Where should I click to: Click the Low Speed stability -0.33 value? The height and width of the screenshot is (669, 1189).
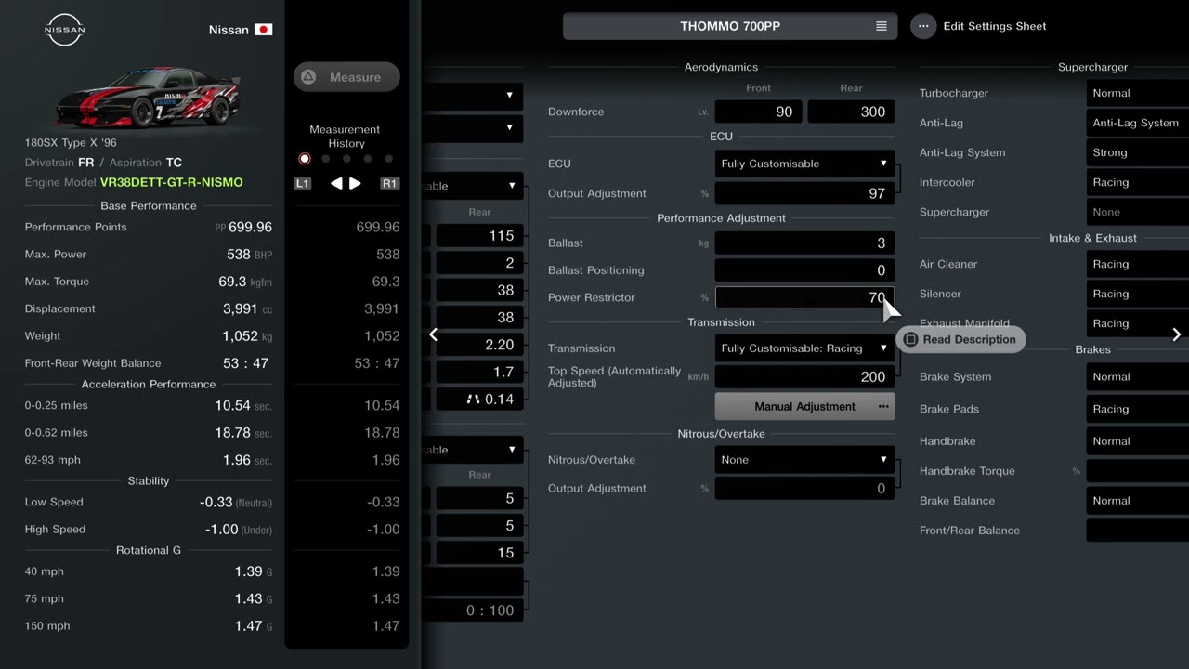tap(216, 502)
